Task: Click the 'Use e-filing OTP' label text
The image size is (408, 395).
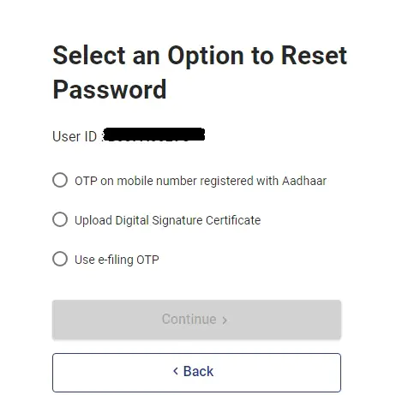Action: tap(117, 260)
